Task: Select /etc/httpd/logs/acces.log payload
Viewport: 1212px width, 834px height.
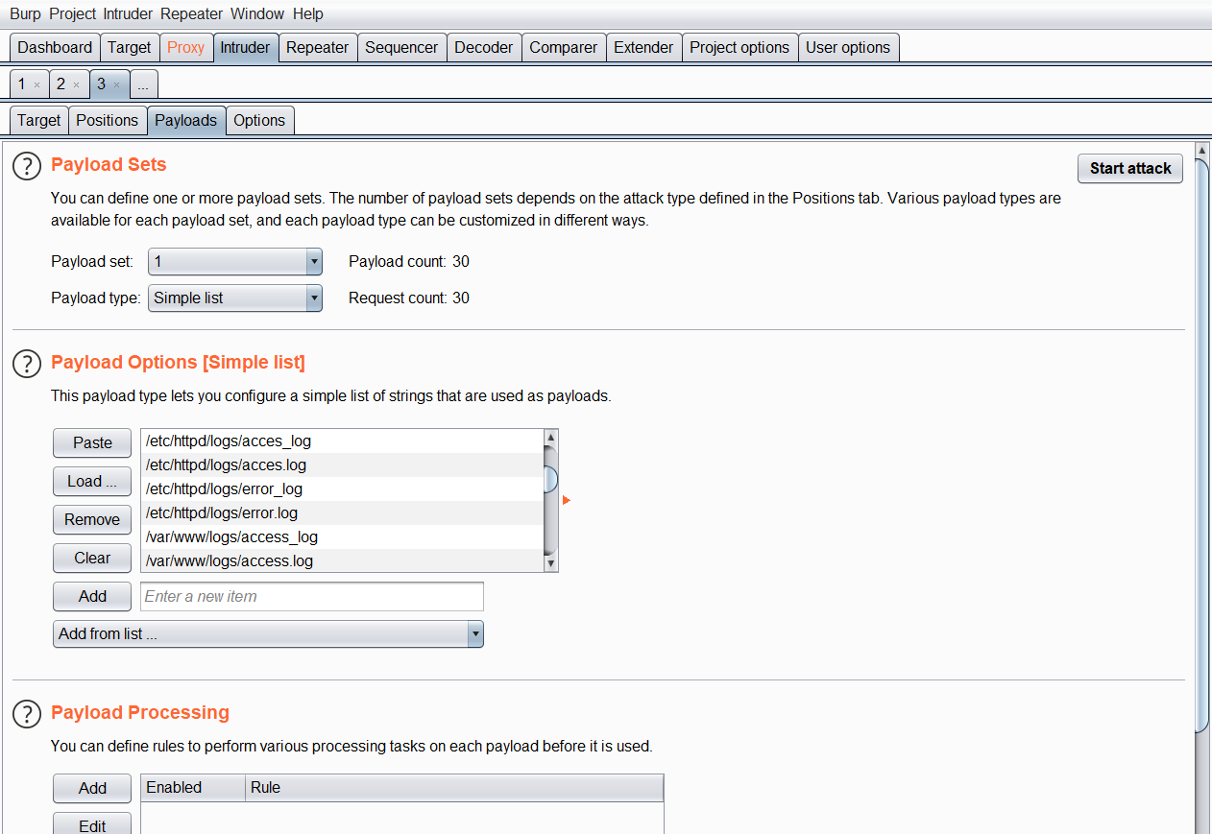Action: pos(342,465)
